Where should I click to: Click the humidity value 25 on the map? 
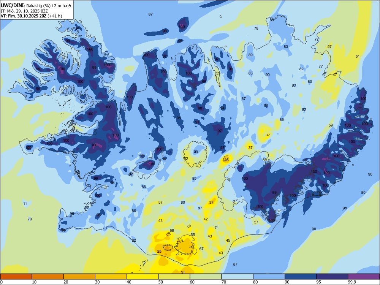(159, 251)
